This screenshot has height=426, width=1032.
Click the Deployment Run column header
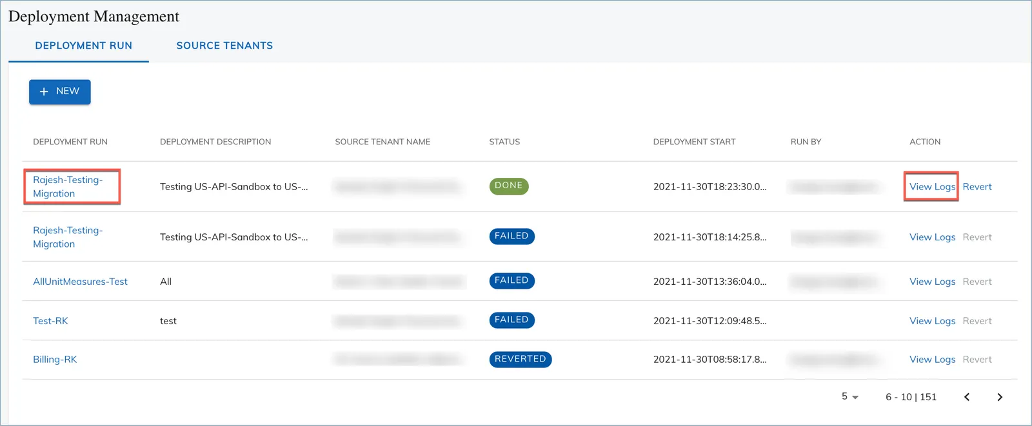coord(70,142)
